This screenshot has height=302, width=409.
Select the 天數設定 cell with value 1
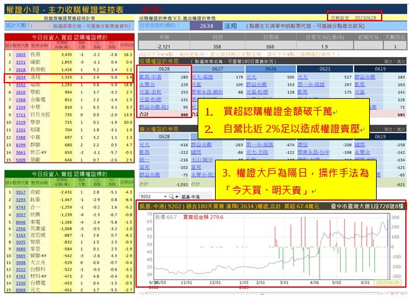(x=395, y=47)
